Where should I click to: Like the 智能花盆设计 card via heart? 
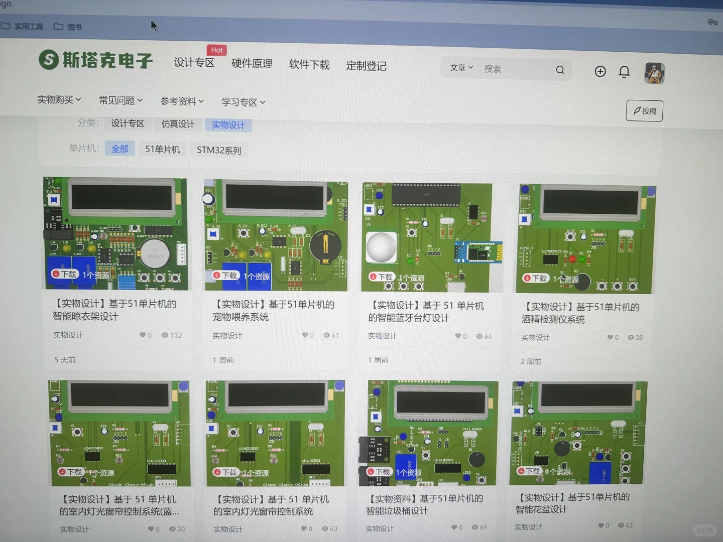(600, 525)
